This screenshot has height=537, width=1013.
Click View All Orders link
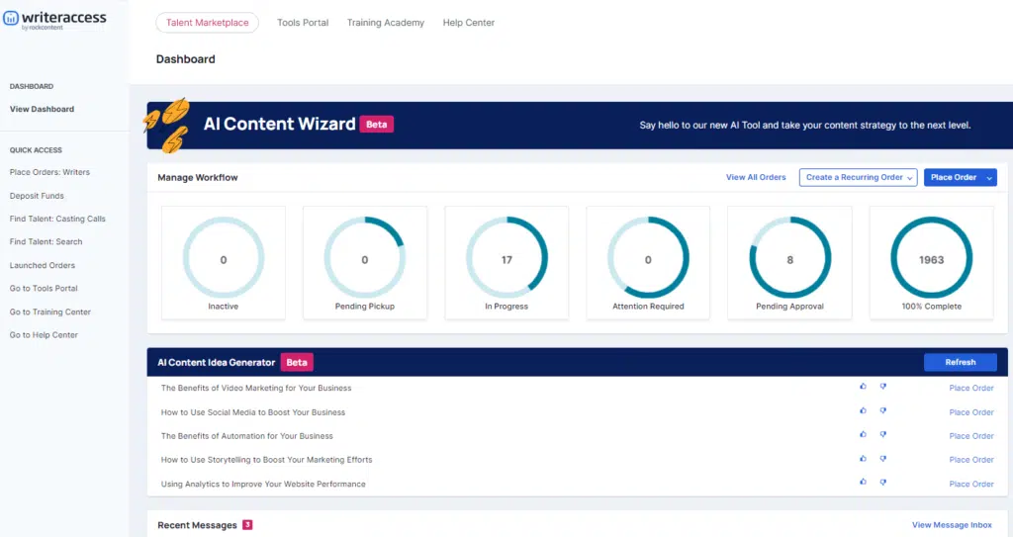(x=756, y=177)
